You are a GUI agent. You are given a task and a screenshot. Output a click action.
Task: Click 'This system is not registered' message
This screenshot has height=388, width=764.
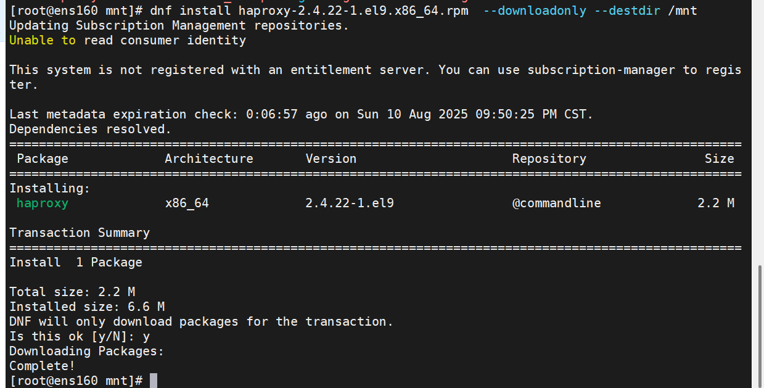pos(376,77)
